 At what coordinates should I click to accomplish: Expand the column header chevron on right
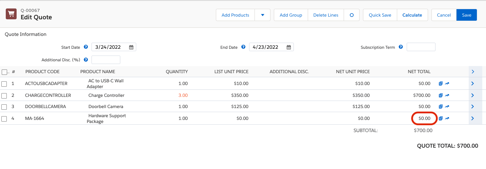pyautogui.click(x=472, y=72)
